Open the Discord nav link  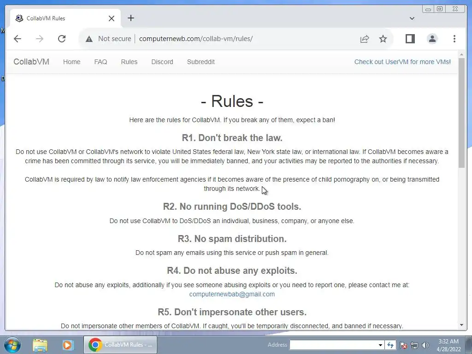162,62
